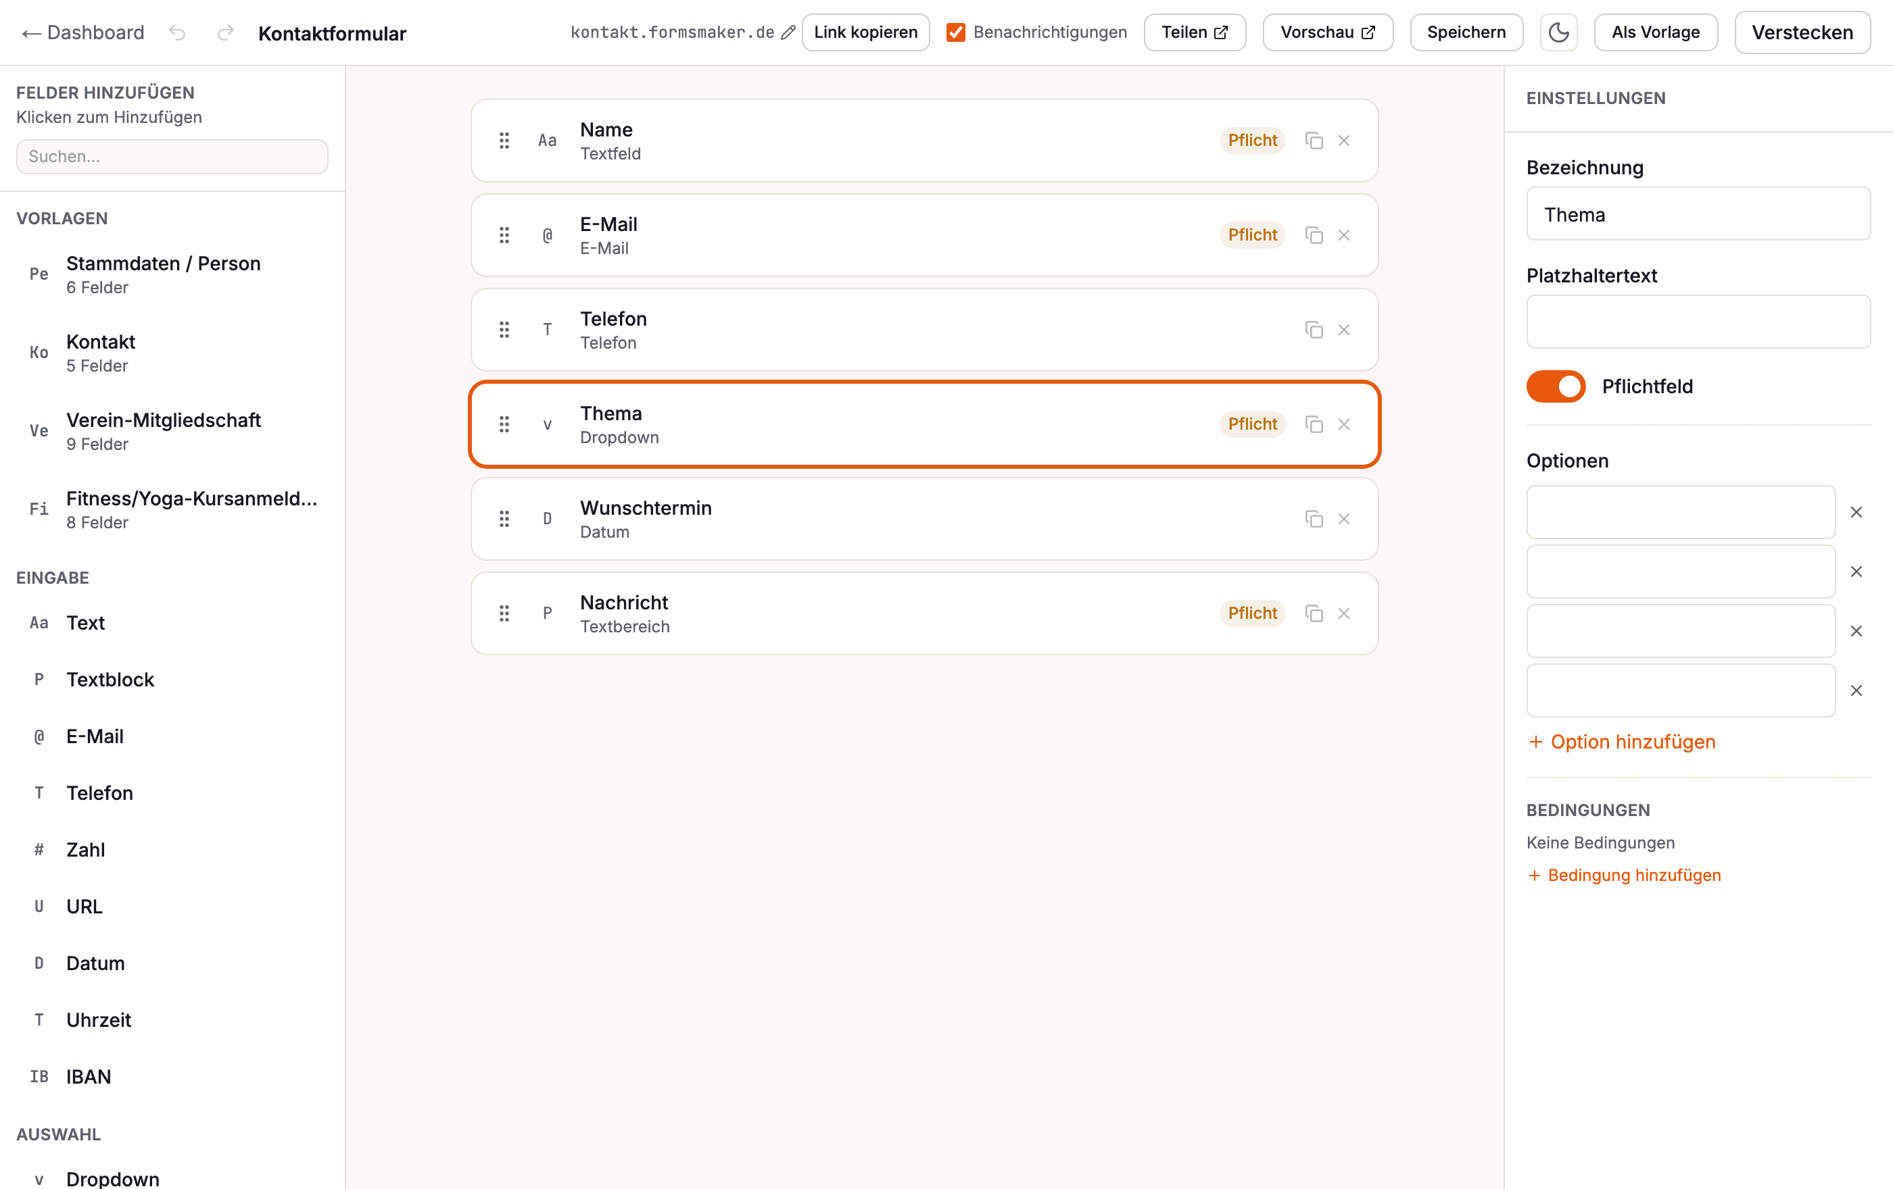Duplicate the Nachricht field
Image resolution: width=1893 pixels, height=1189 pixels.
coord(1314,613)
